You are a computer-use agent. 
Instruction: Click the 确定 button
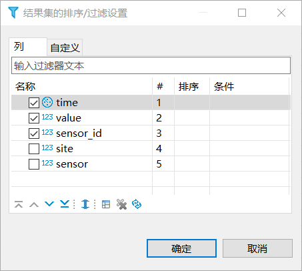click(181, 248)
